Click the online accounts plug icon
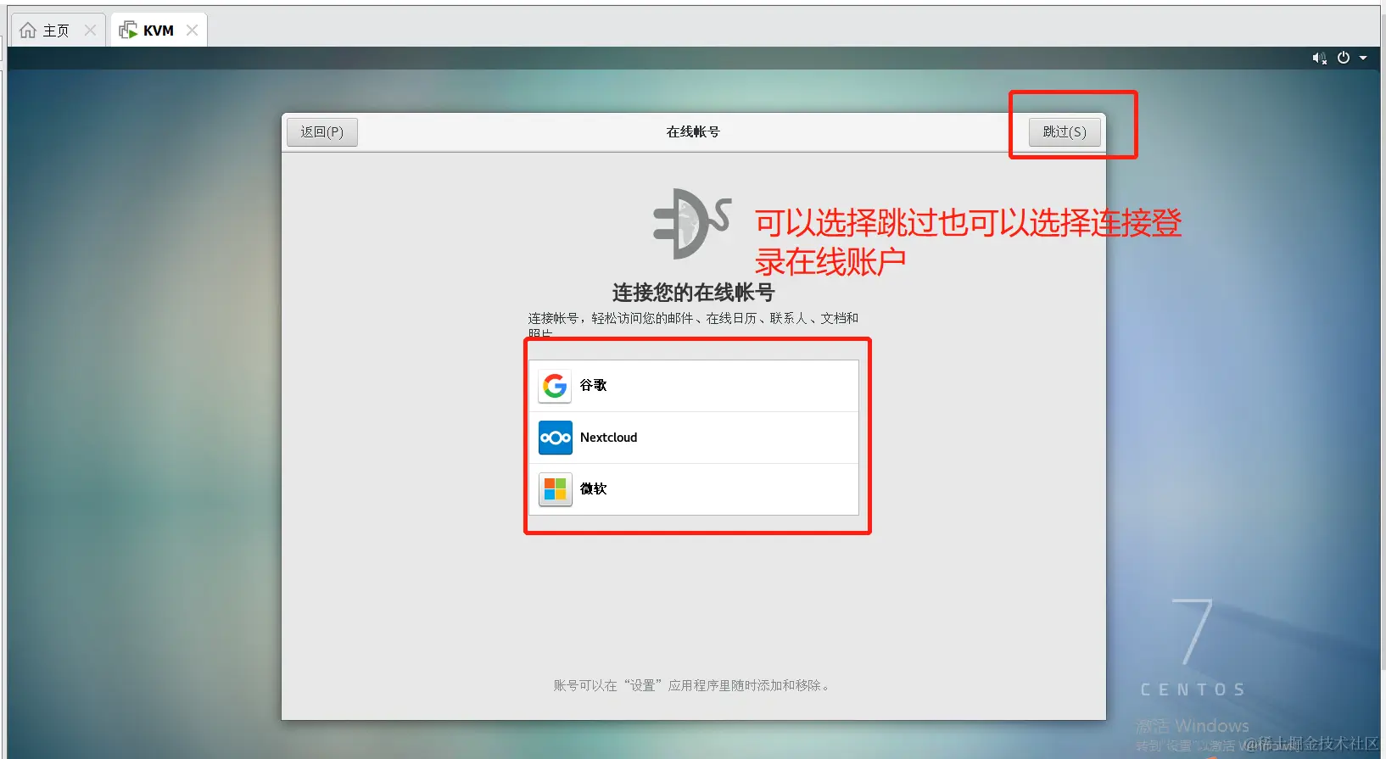 click(692, 224)
